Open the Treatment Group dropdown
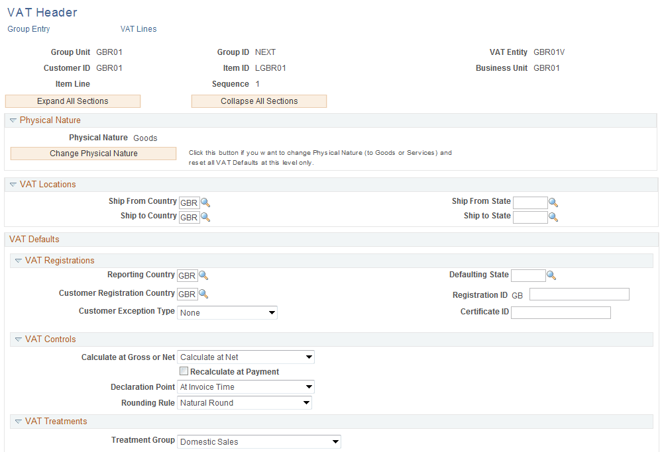The width and height of the screenshot is (664, 452). (258, 441)
